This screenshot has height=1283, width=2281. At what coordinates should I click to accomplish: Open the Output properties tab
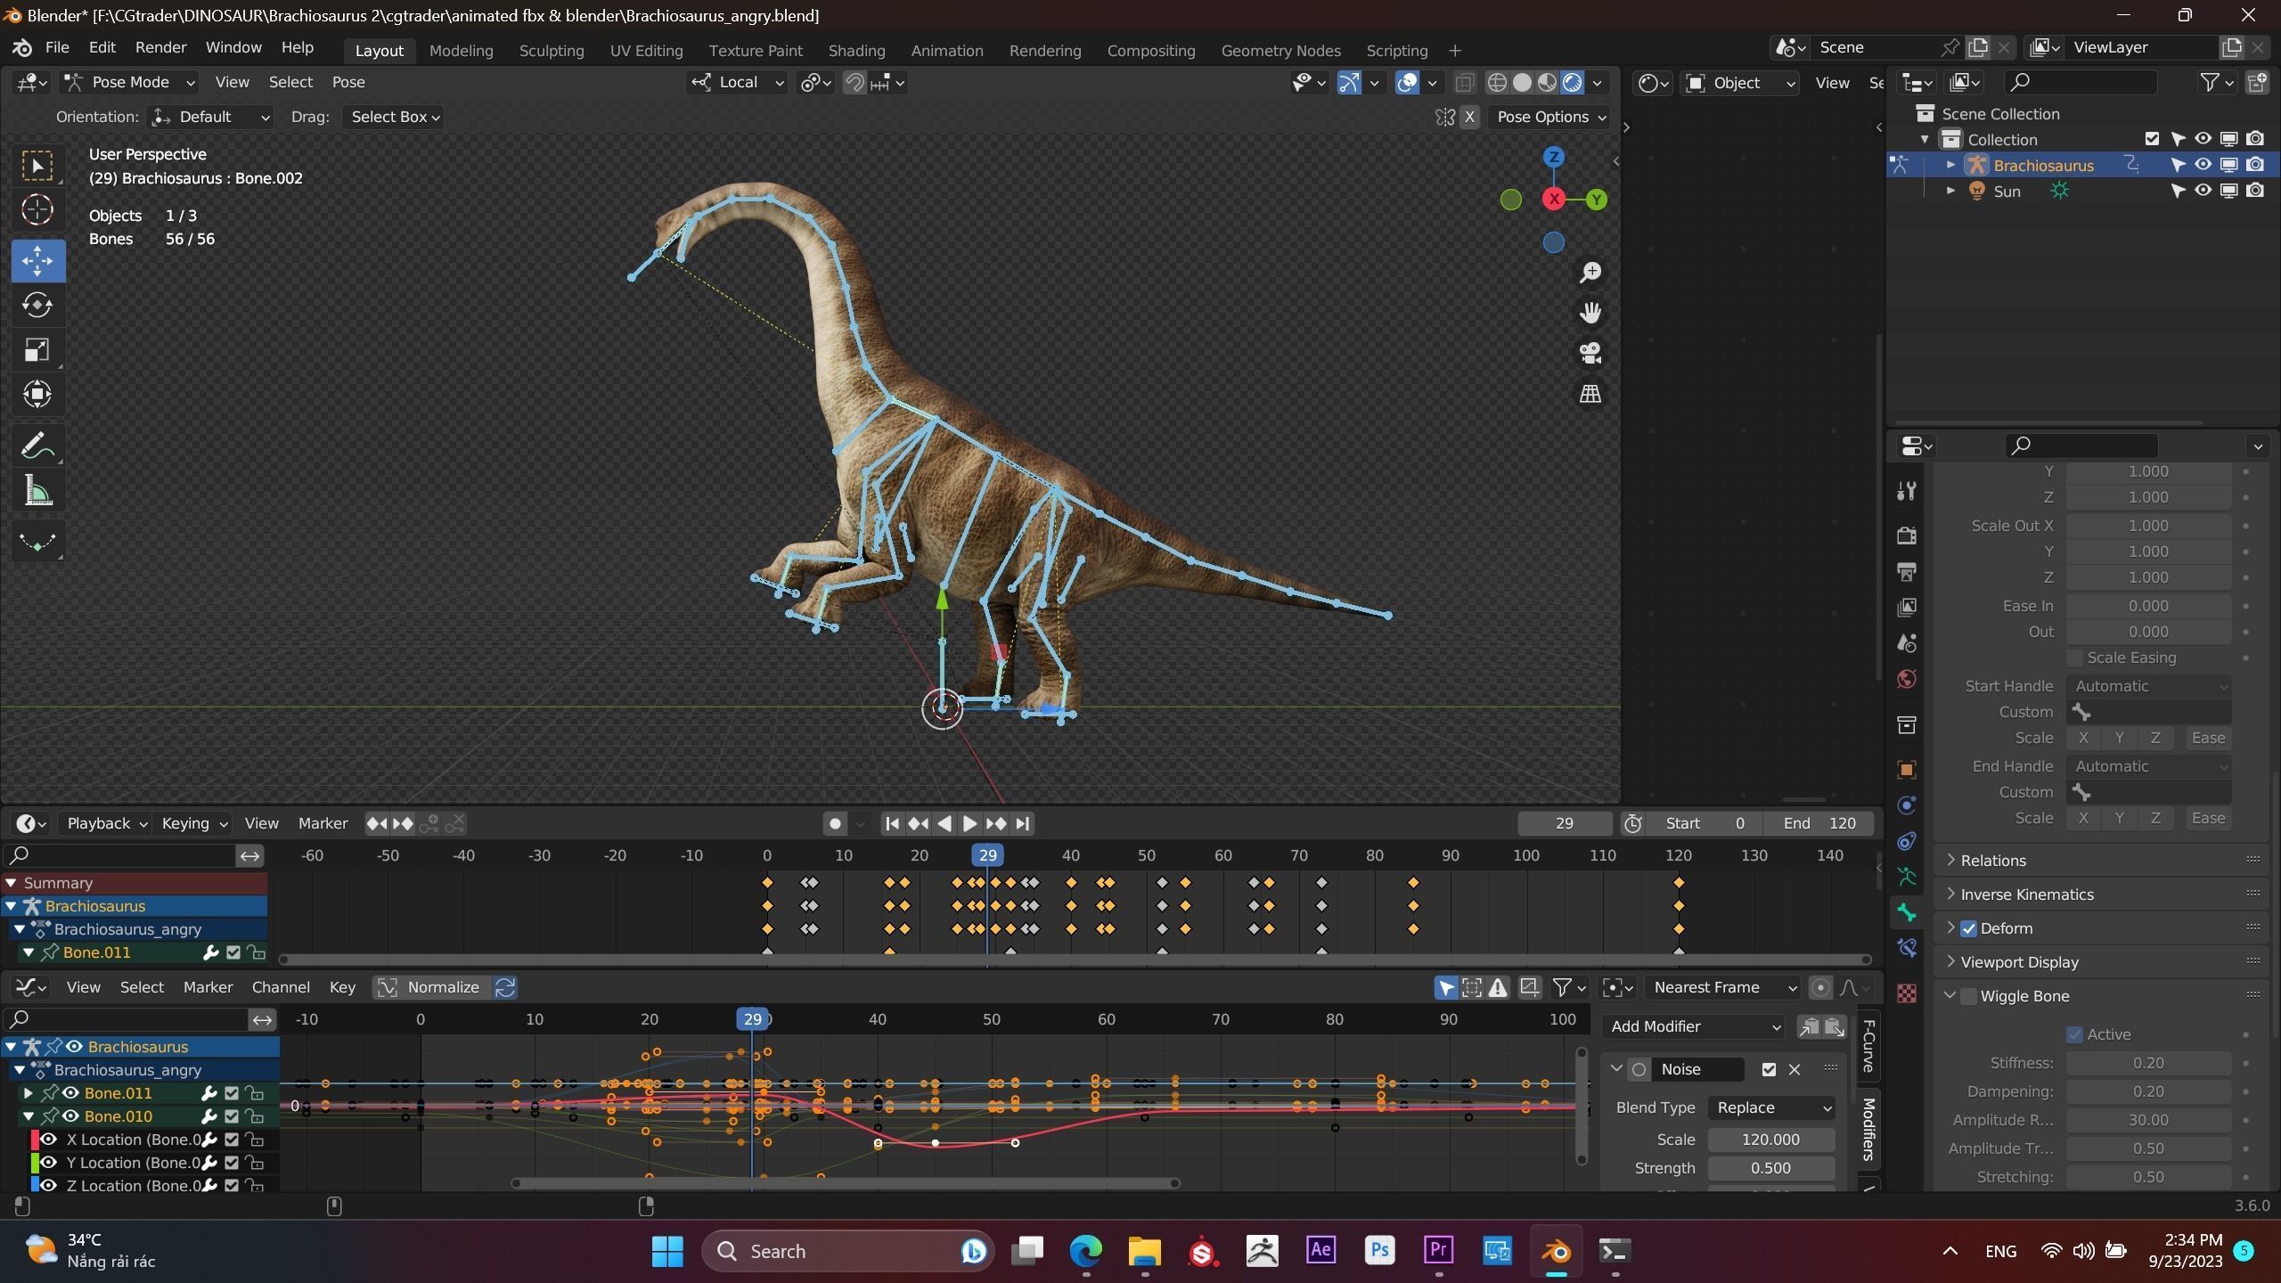[x=1907, y=571]
